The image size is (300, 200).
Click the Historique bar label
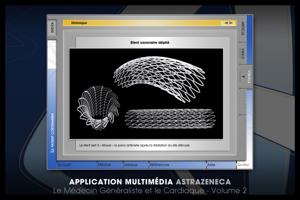[79, 22]
